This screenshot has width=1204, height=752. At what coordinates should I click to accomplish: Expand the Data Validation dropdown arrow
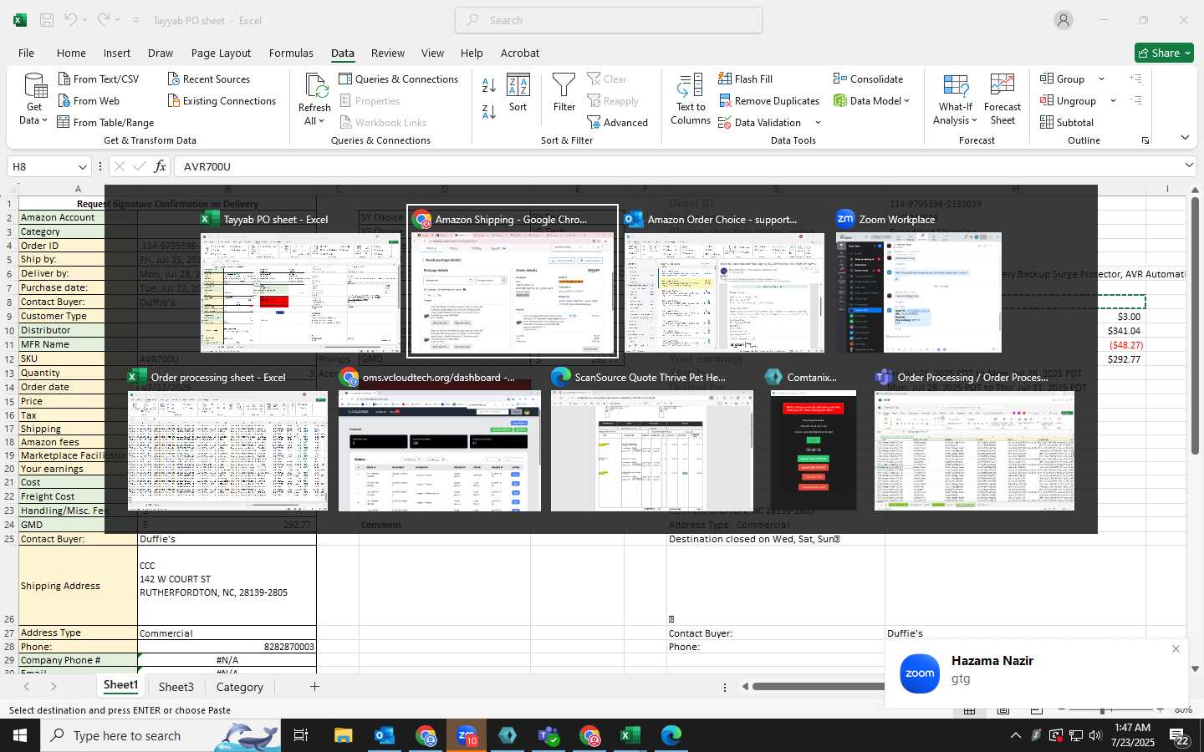click(x=818, y=123)
